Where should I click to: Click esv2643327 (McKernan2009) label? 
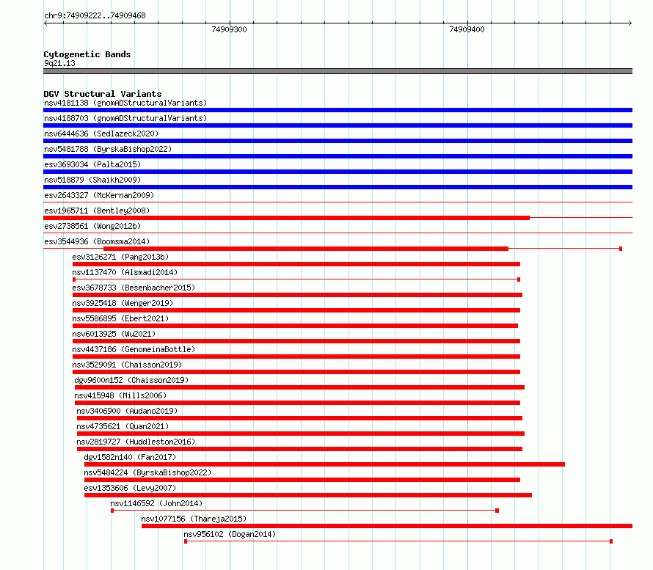(x=99, y=195)
